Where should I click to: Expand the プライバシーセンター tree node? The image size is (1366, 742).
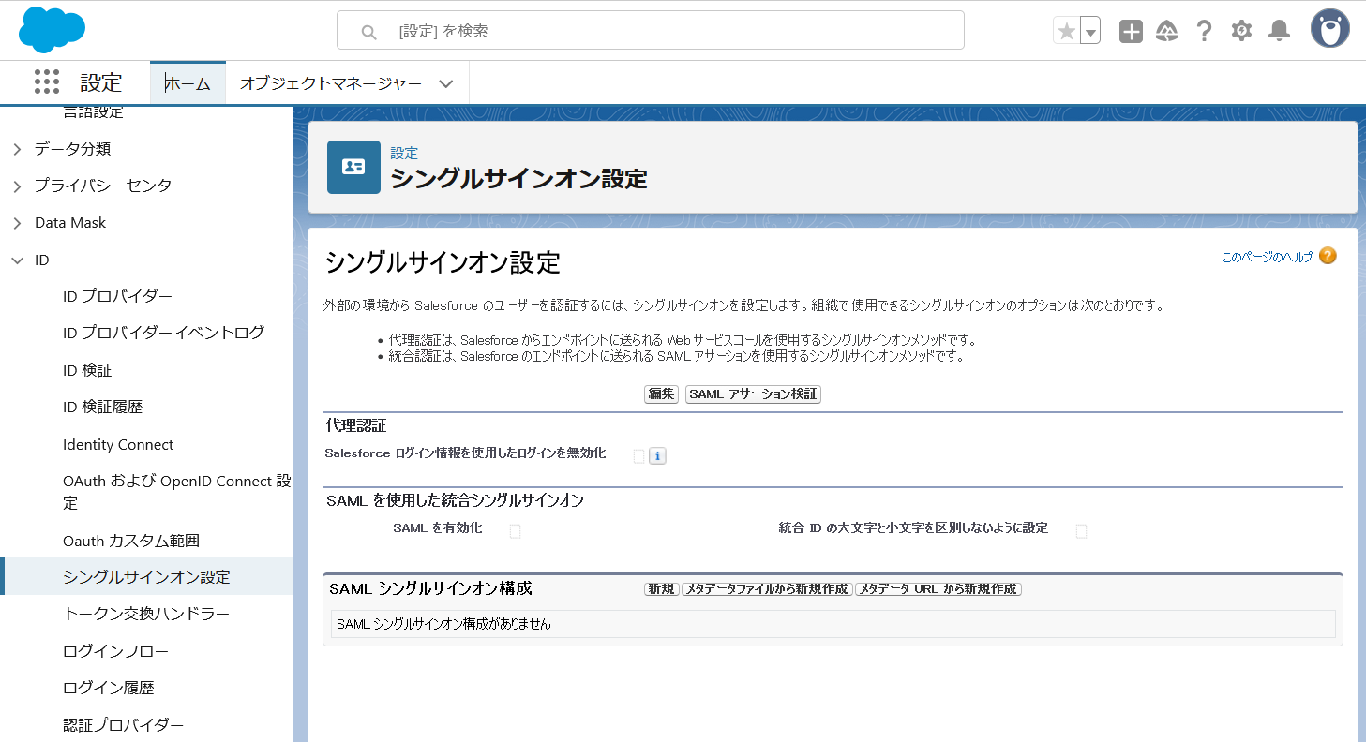pos(17,186)
